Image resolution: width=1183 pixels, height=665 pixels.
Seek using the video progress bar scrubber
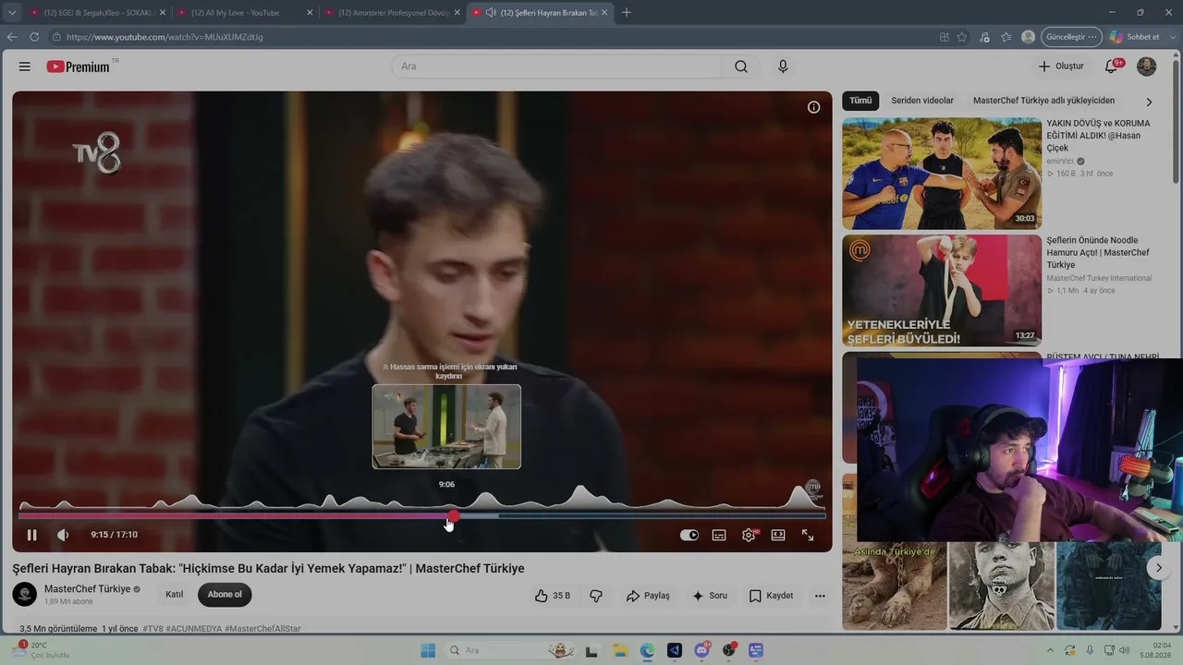[x=453, y=516]
